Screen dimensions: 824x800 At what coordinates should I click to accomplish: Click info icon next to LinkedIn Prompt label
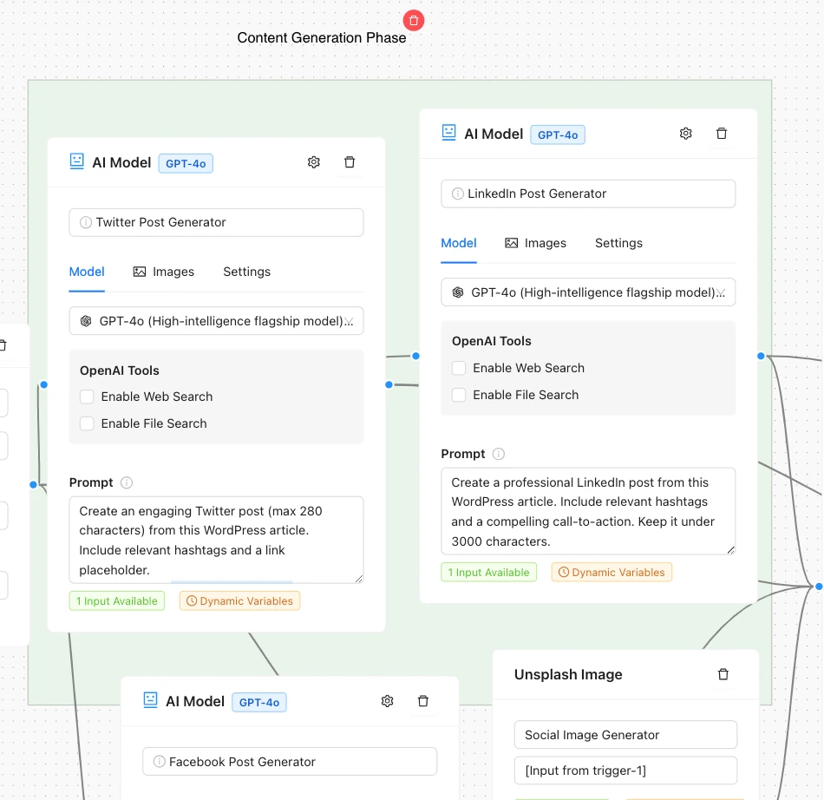(498, 454)
